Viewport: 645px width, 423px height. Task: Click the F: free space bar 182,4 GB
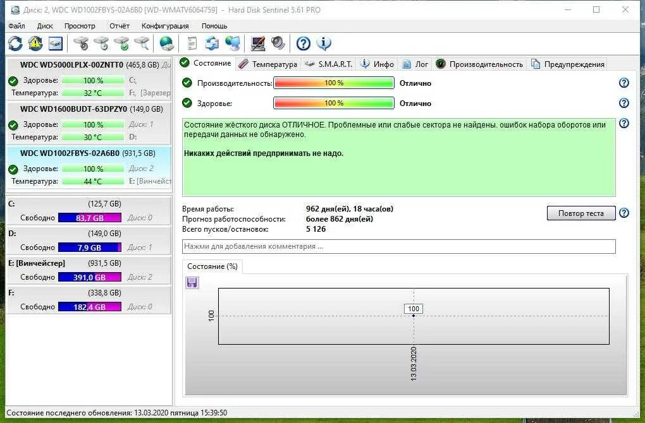(x=90, y=307)
